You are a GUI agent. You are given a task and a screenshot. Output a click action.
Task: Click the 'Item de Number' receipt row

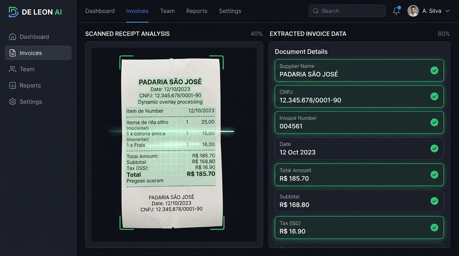tap(170, 111)
